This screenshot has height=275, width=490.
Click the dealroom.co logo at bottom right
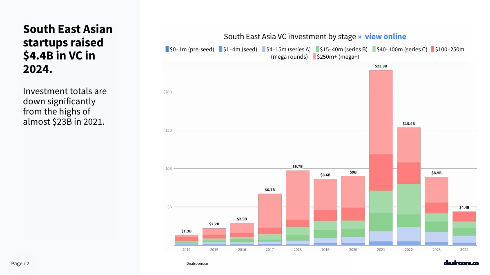point(461,263)
